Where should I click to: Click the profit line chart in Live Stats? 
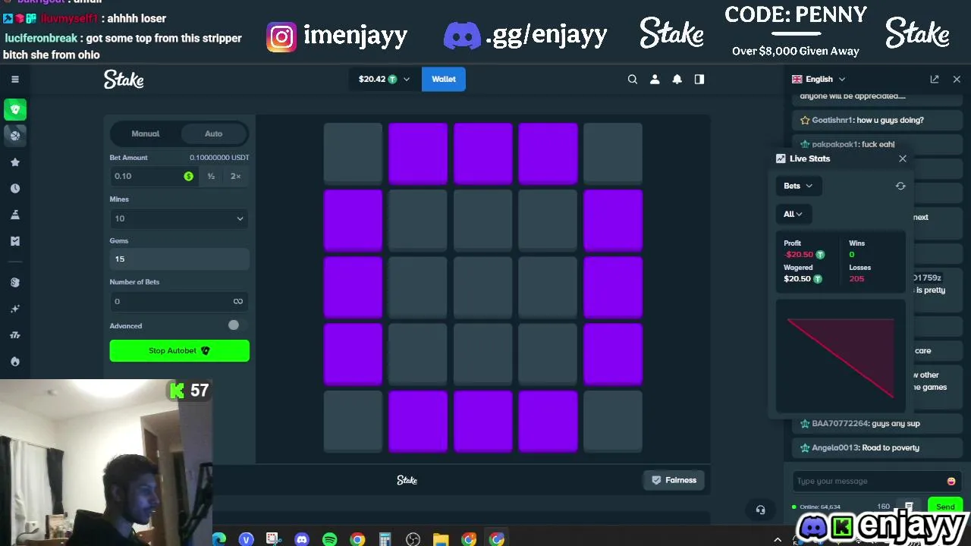(x=841, y=357)
